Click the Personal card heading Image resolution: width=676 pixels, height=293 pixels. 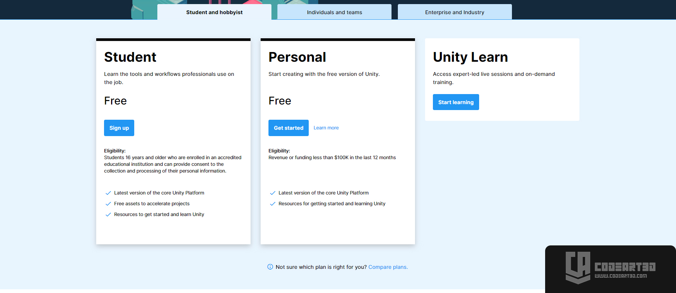click(x=297, y=57)
